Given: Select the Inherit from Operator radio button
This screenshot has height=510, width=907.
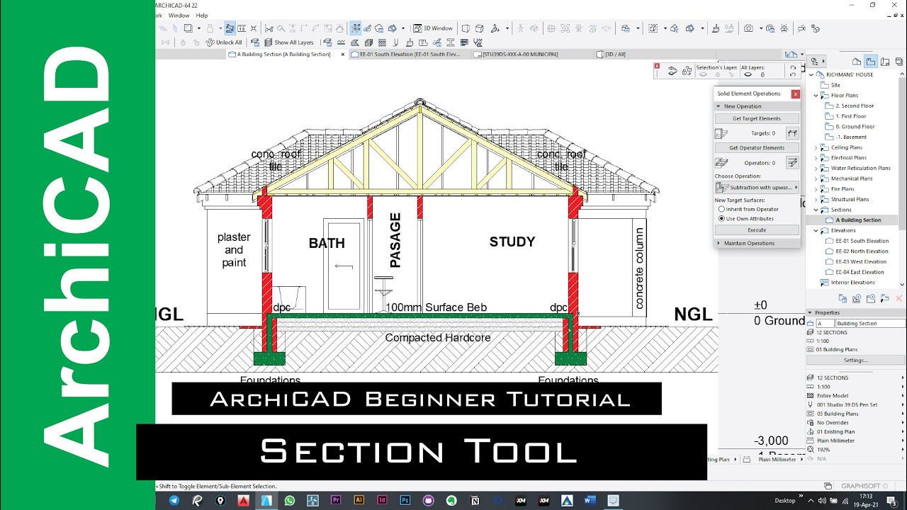Looking at the screenshot, I should point(721,209).
